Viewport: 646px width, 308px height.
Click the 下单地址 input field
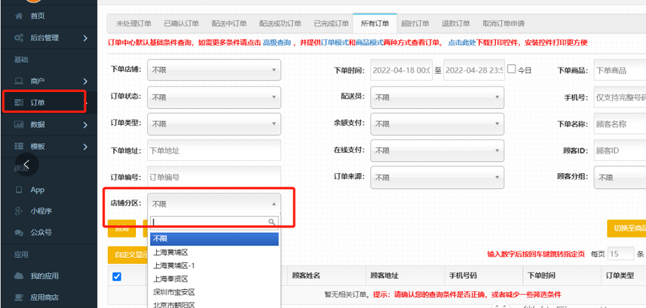click(214, 150)
